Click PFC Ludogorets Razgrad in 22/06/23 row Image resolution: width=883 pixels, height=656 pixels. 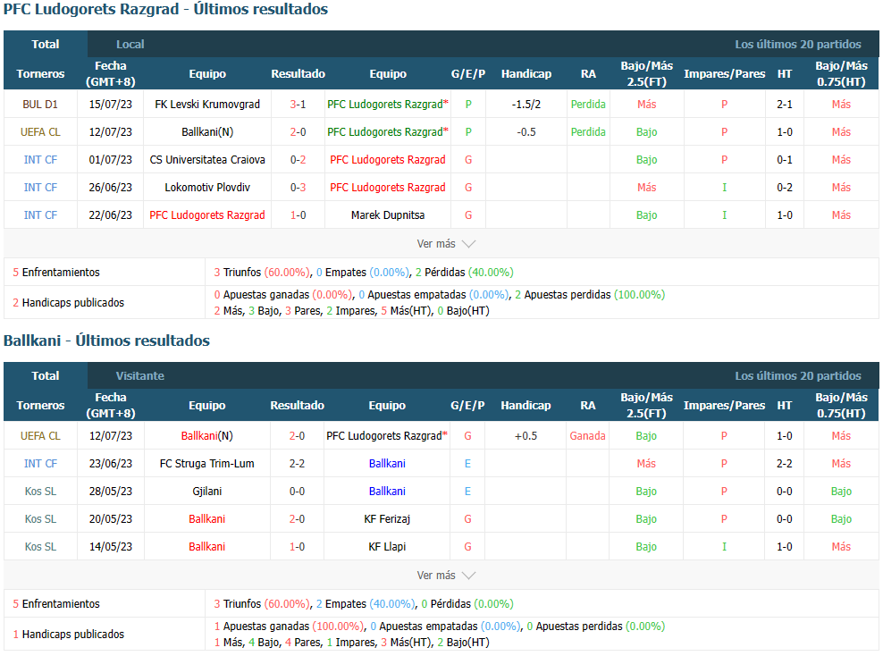pos(207,214)
